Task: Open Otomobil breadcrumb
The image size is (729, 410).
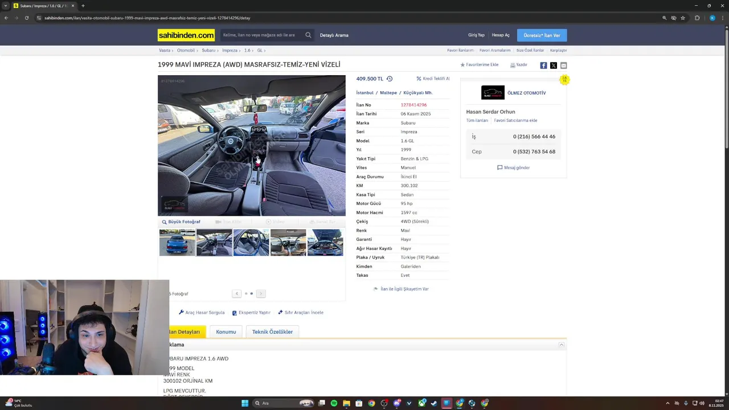Action: point(186,50)
